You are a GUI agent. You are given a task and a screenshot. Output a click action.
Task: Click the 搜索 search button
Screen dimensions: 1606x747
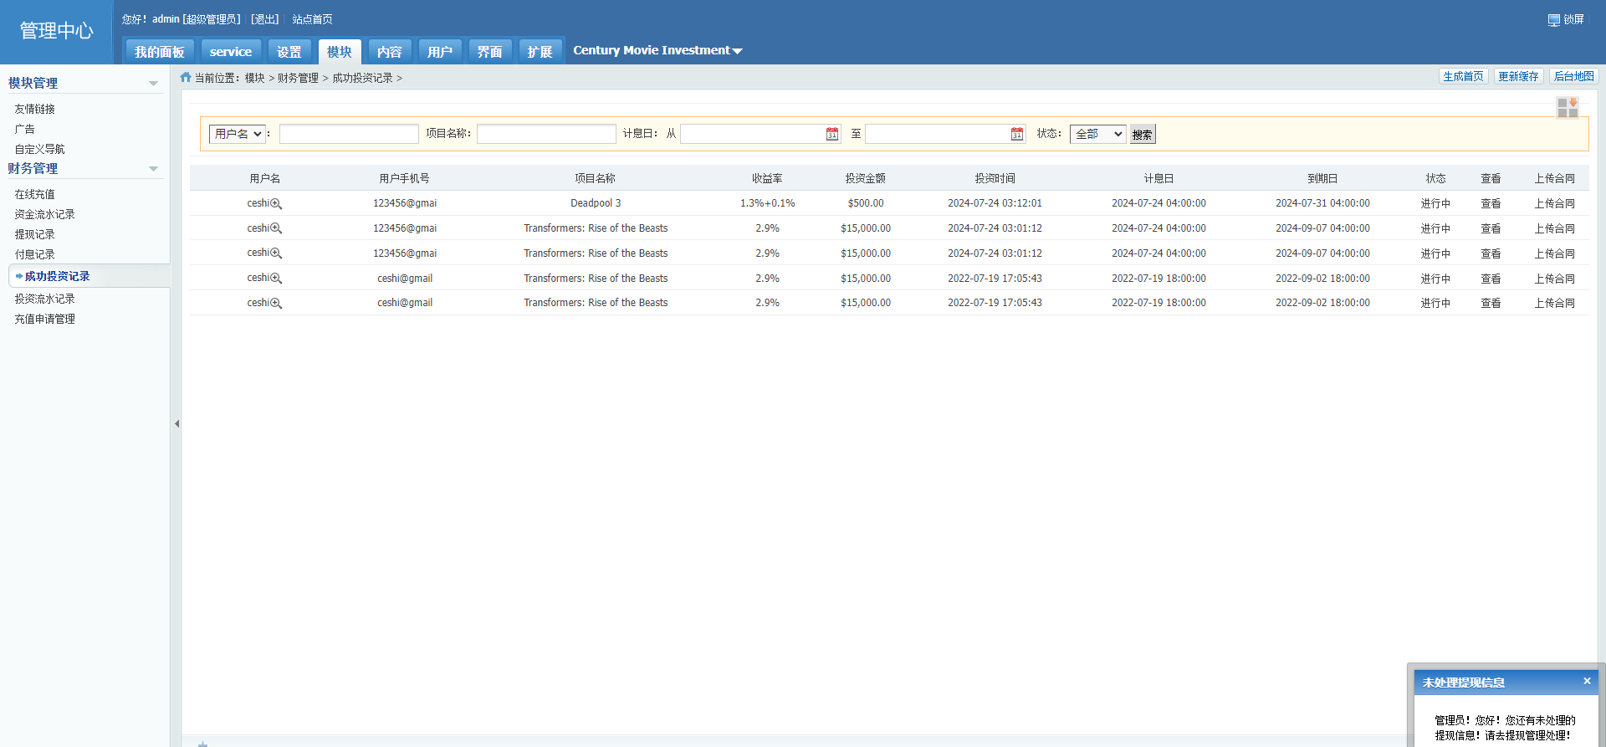(1142, 135)
